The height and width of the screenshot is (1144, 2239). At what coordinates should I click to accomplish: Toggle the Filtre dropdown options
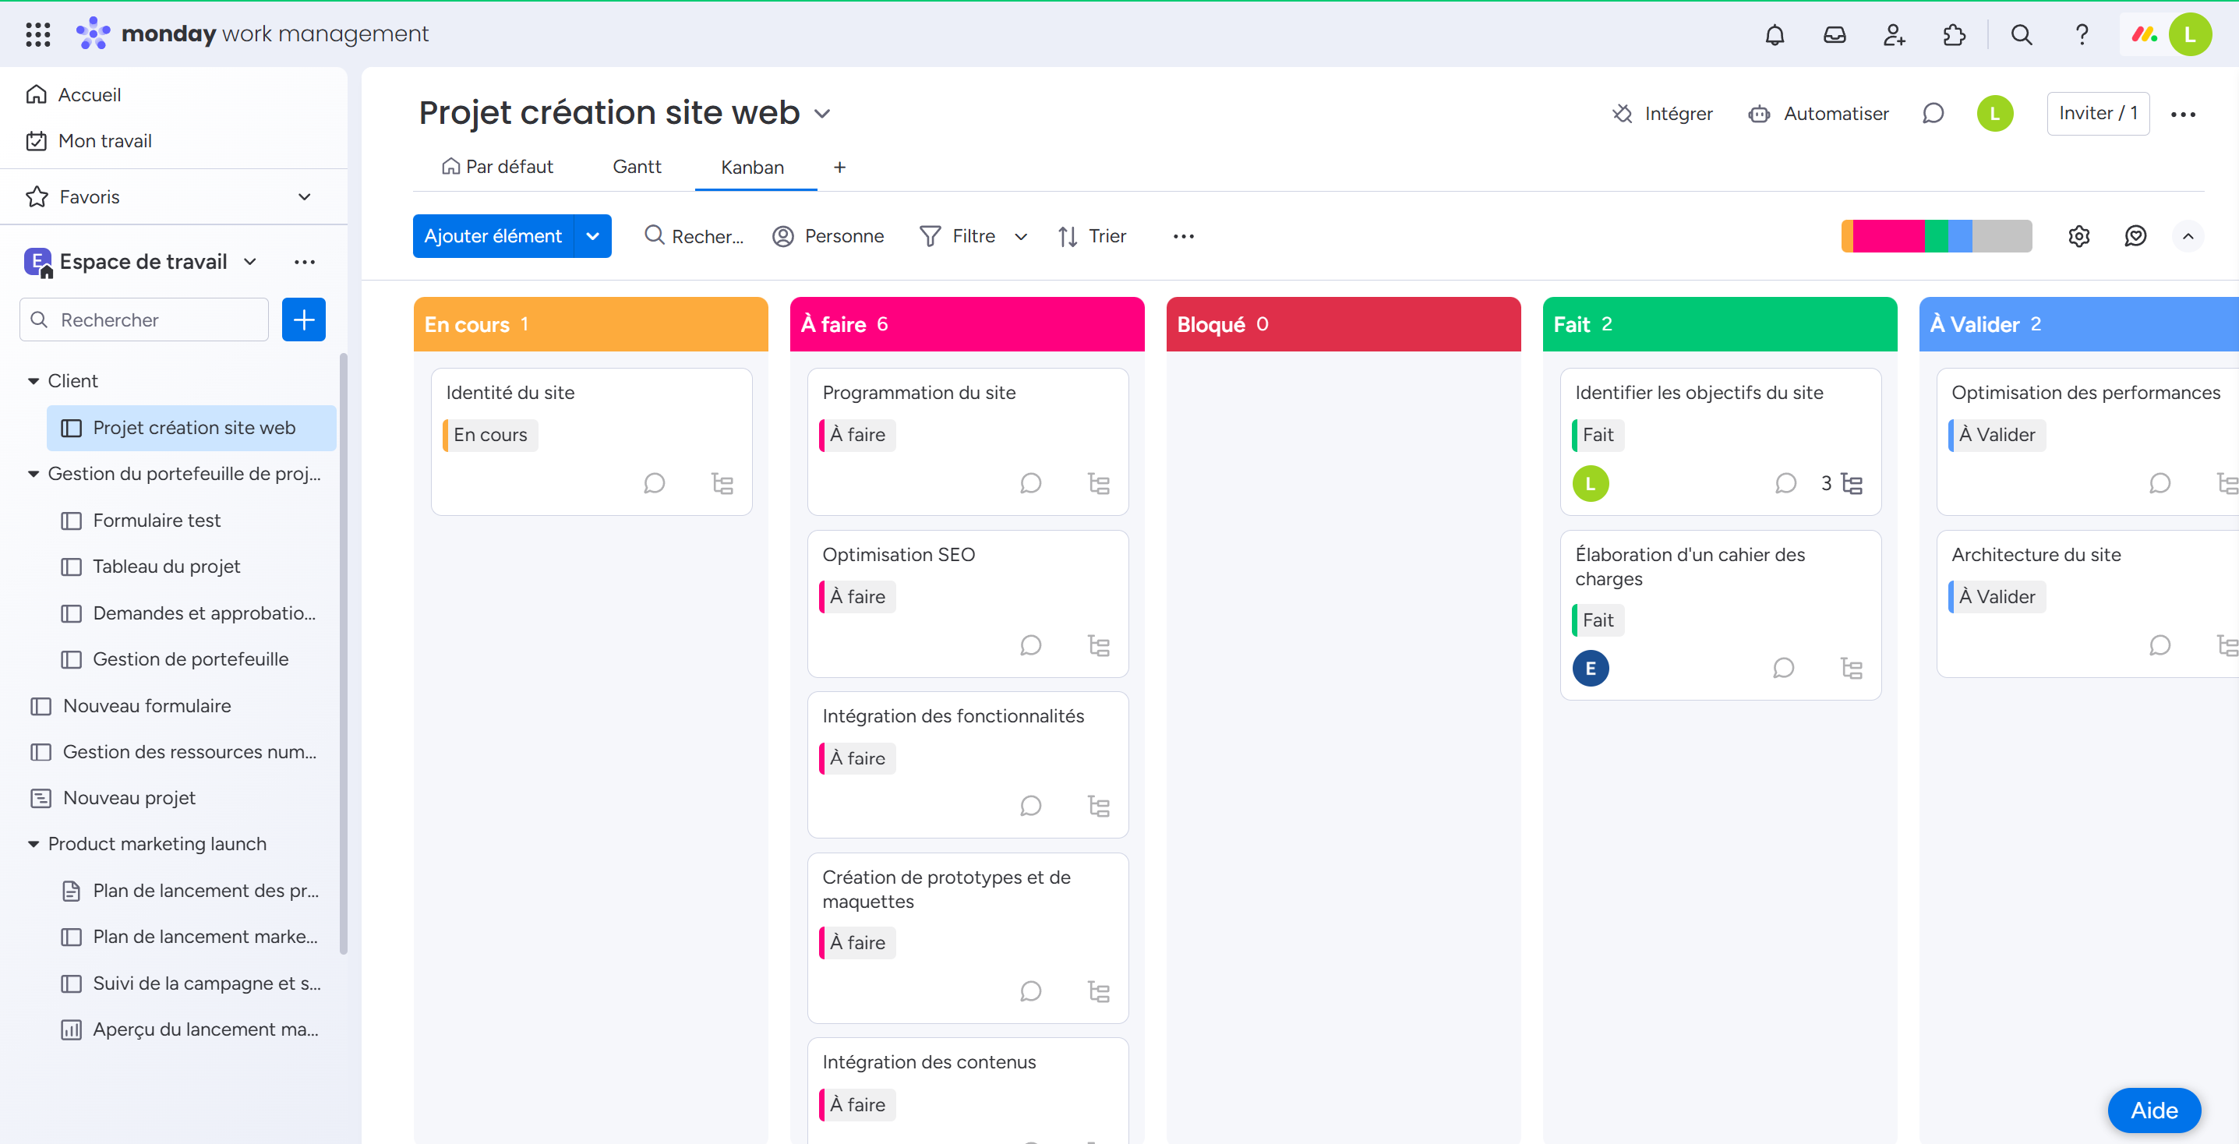(1017, 235)
